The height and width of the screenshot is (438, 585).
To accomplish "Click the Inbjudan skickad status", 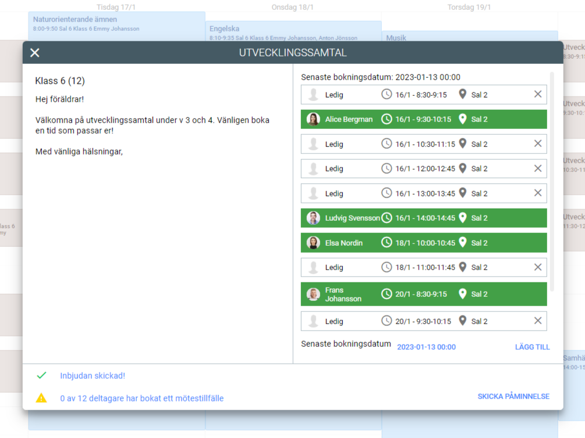I will point(93,376).
